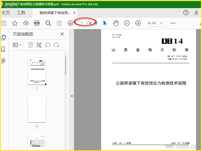Rotate page counterclockwise
The image size is (202, 151).
click(x=48, y=45)
